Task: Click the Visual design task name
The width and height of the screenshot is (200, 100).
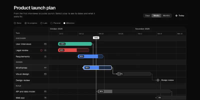Action: tap(22, 74)
